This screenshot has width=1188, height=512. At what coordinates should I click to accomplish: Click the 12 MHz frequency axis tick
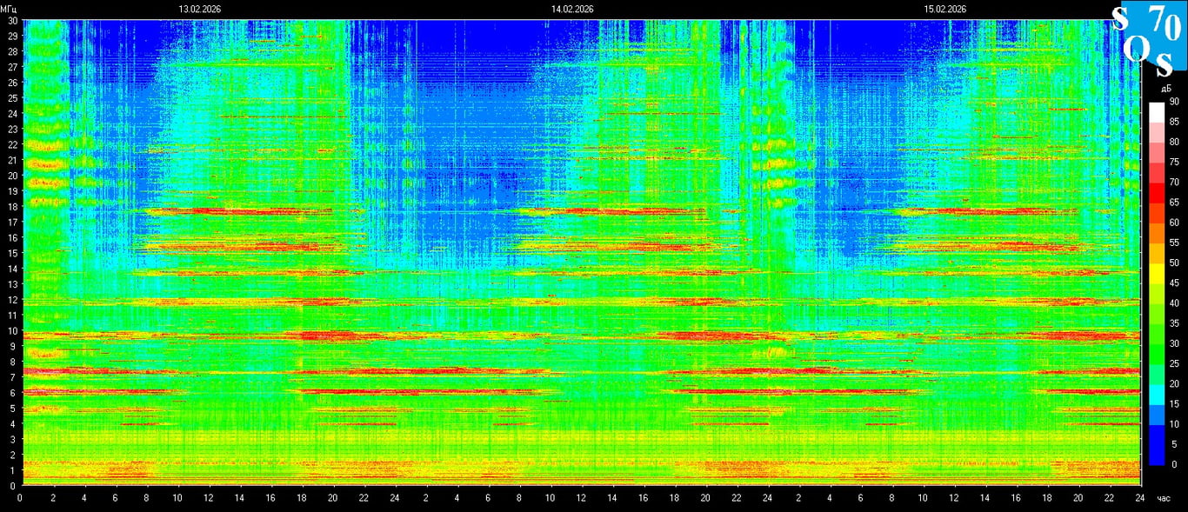point(12,300)
